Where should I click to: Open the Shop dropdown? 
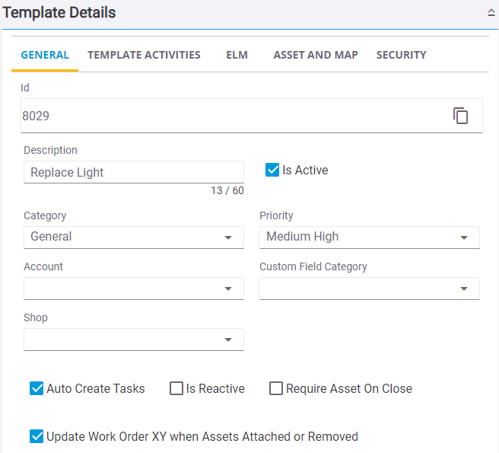pos(134,340)
